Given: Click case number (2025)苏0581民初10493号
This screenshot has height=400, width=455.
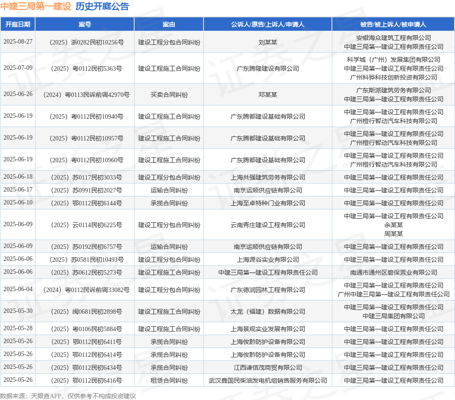Looking at the screenshot, I should click(x=87, y=260).
